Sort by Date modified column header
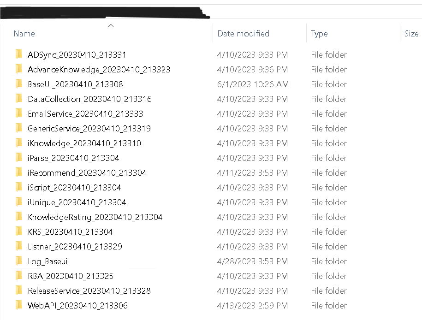 [243, 34]
